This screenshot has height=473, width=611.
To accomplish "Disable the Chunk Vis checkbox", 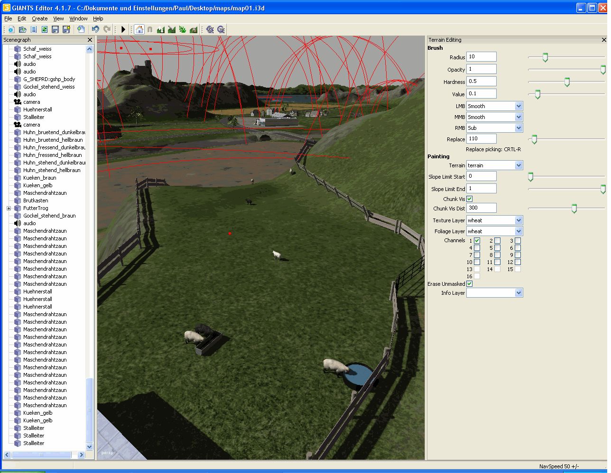I will pyautogui.click(x=469, y=199).
